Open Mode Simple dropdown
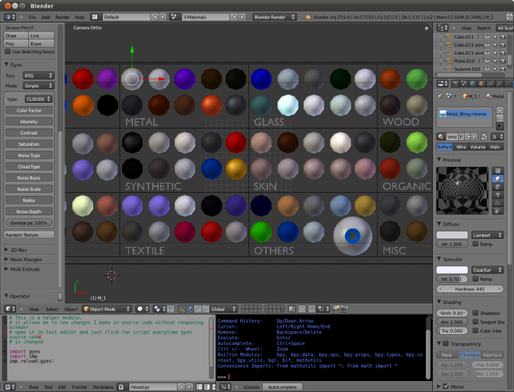This screenshot has height=392, width=514. tap(39, 86)
